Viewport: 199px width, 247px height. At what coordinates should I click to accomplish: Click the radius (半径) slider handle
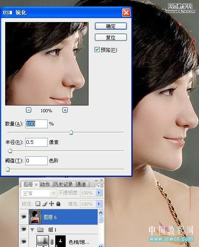(10, 151)
